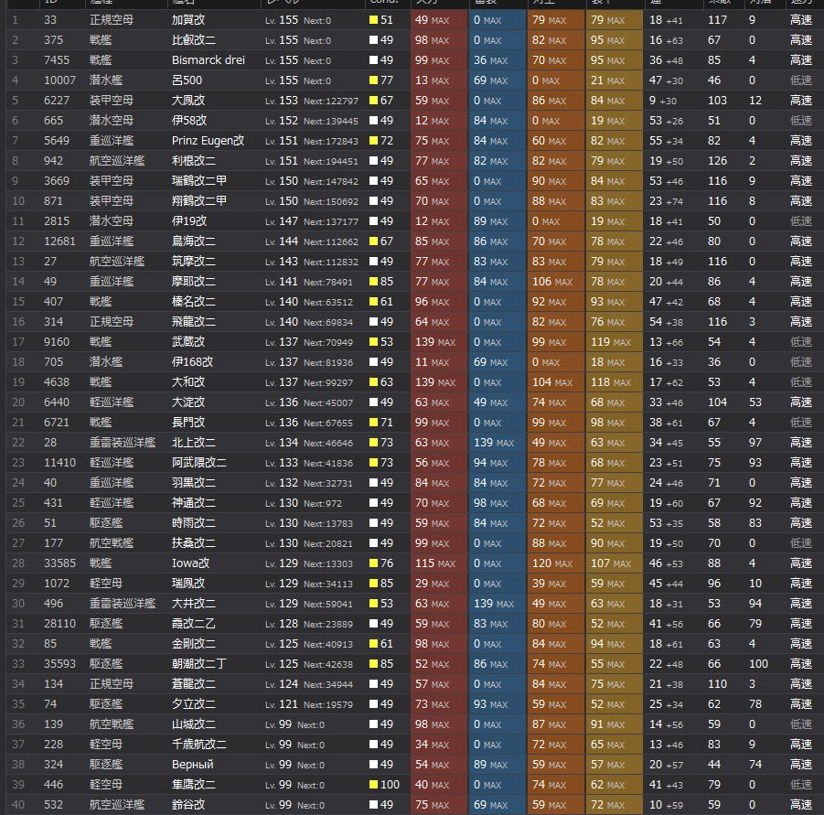Select the ship name 大和改
Screen dimensions: 824x815
[x=188, y=382]
